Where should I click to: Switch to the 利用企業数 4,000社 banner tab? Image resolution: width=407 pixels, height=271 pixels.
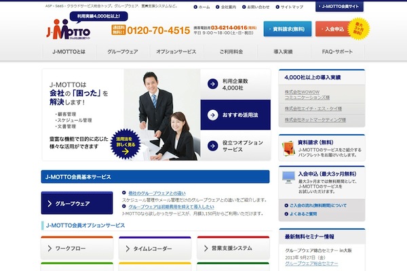235,84
